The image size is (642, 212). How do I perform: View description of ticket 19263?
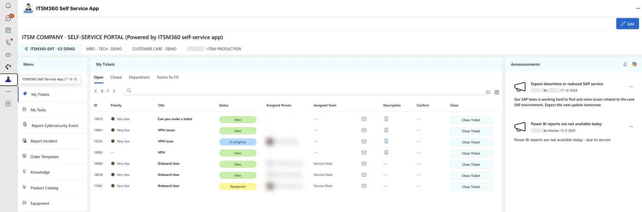click(386, 141)
